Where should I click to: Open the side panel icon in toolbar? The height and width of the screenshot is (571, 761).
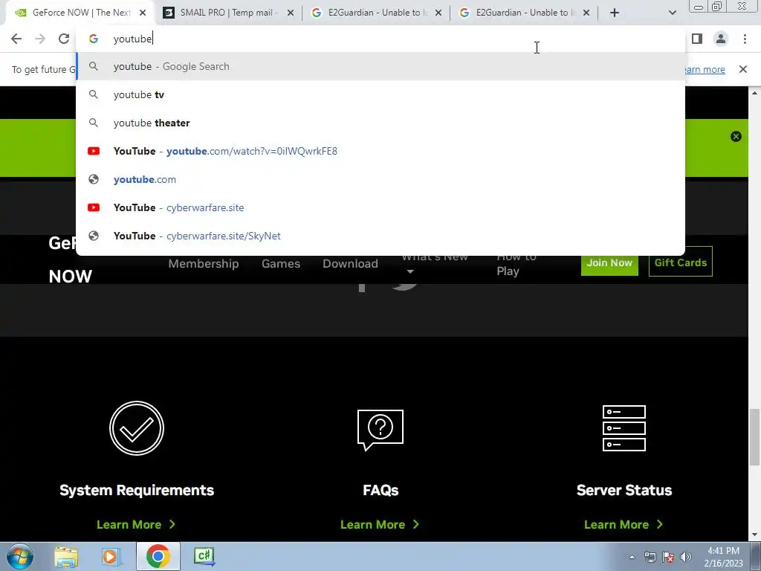[697, 39]
